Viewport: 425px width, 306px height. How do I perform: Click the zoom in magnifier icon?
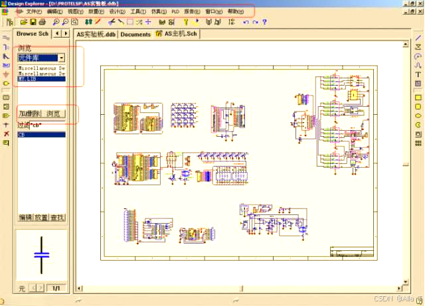click(56, 22)
